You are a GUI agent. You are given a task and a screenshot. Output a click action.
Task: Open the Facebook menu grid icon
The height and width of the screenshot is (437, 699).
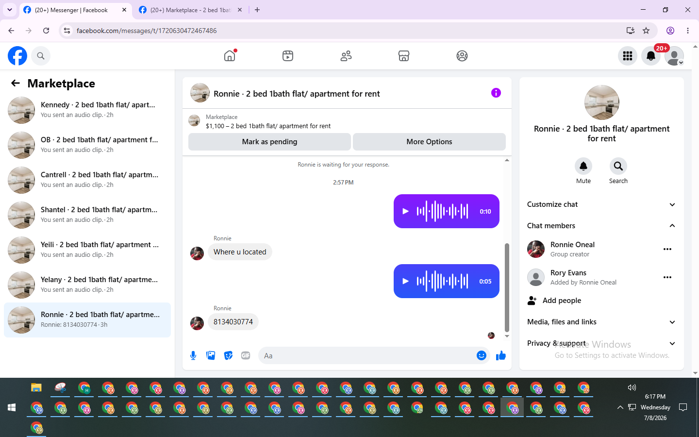628,56
